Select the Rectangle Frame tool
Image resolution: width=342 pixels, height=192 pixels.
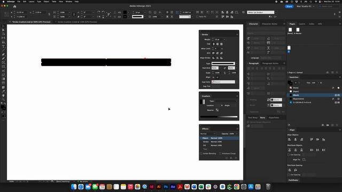pyautogui.click(x=3, y=63)
